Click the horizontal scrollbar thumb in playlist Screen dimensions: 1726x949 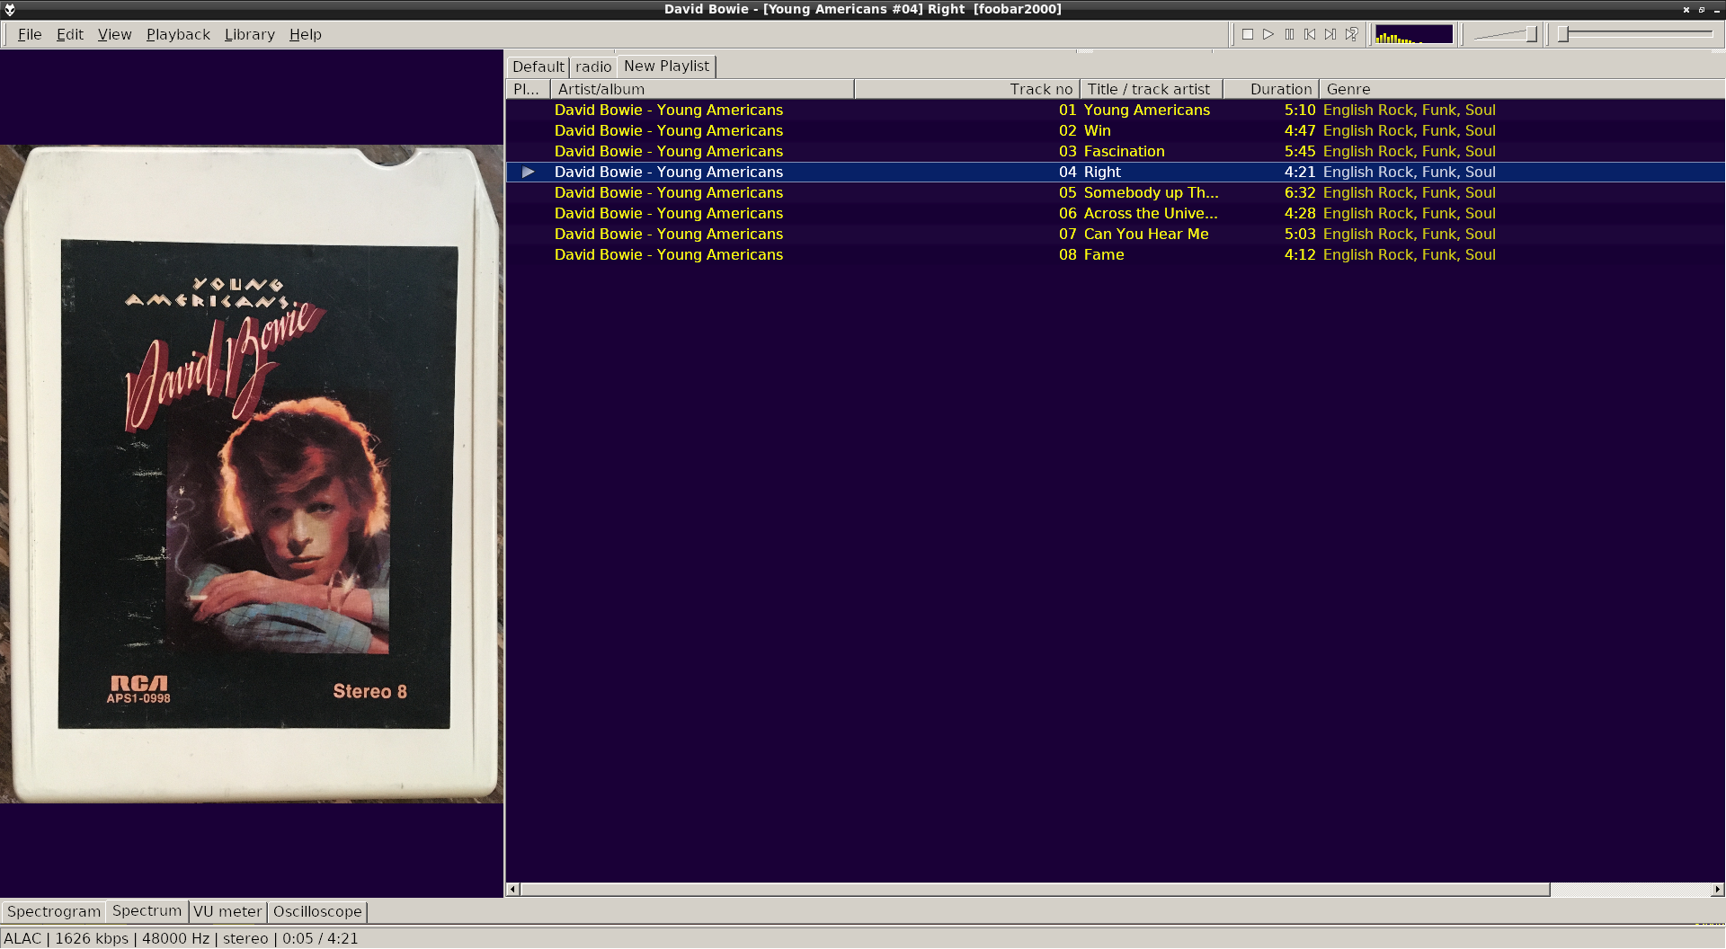point(1035,890)
